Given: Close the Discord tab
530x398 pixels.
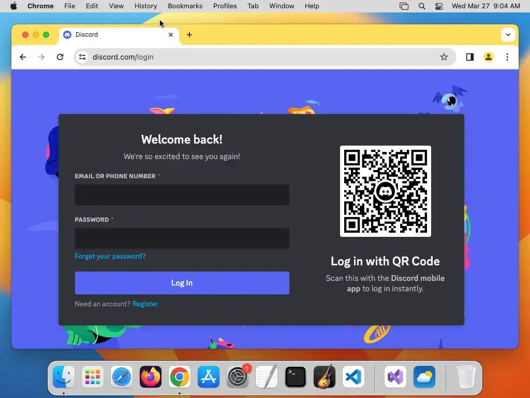Looking at the screenshot, I should 171,35.
